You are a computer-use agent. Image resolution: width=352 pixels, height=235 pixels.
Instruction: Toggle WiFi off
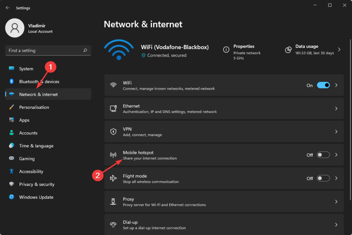click(x=323, y=85)
